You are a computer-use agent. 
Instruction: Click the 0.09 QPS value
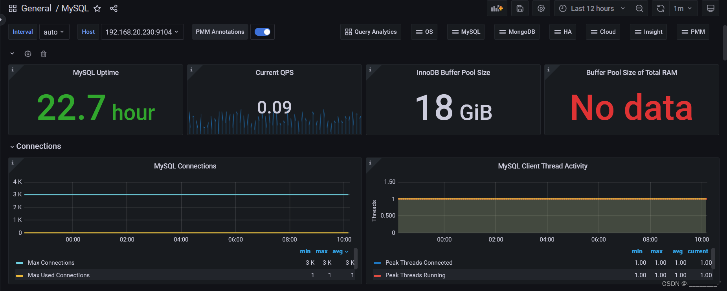[275, 107]
